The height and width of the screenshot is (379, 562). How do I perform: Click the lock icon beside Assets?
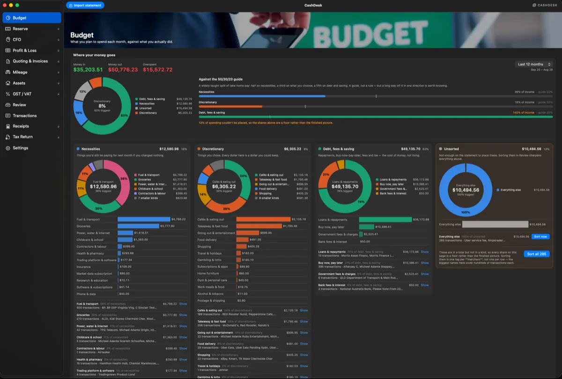click(58, 83)
